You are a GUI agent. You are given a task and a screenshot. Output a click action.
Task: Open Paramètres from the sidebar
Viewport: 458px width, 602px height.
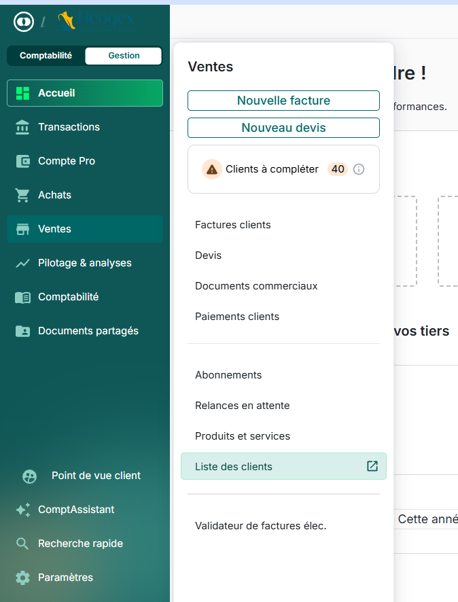tap(85, 578)
